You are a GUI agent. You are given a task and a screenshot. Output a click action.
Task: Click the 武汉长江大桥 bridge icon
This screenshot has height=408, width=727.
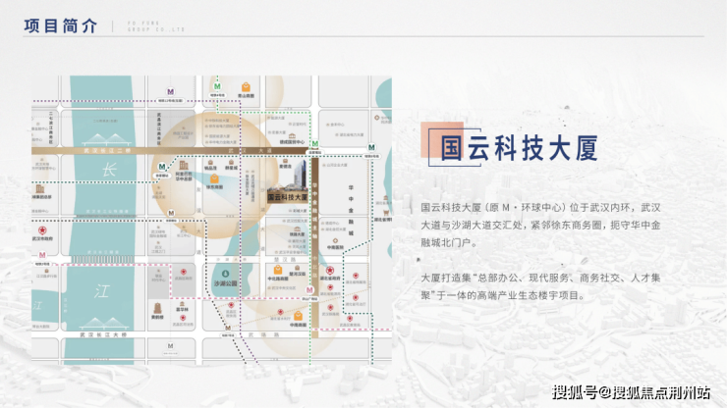(x=103, y=323)
